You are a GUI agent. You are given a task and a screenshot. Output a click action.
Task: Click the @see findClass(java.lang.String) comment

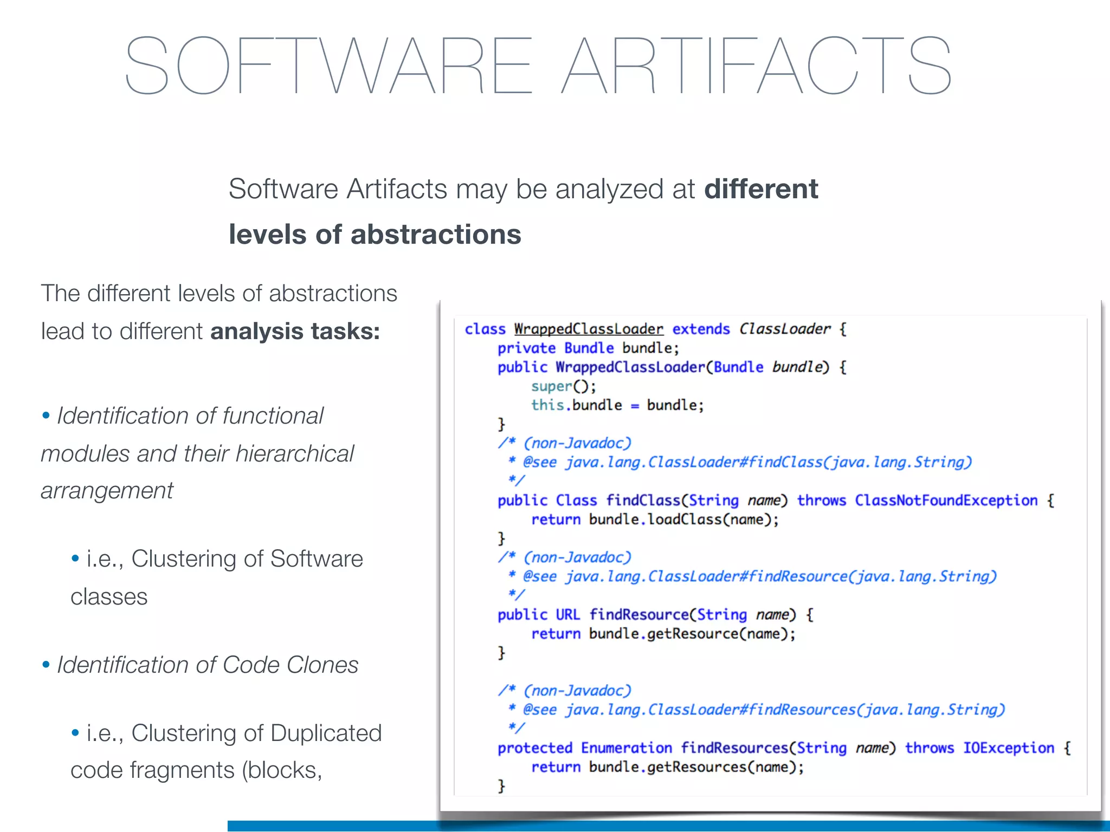(x=740, y=462)
